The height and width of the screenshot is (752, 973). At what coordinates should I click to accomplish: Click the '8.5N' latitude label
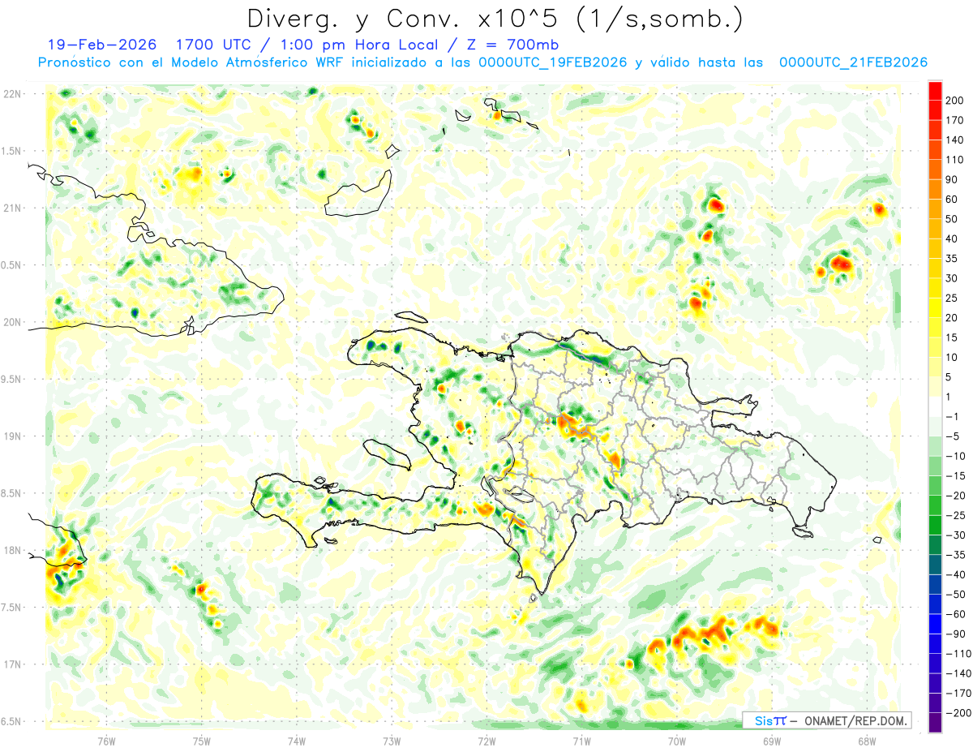[x=11, y=493]
